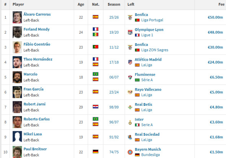The image size is (226, 158).
Task: Click the Real Sociedad club crest
Action: click(130, 137)
